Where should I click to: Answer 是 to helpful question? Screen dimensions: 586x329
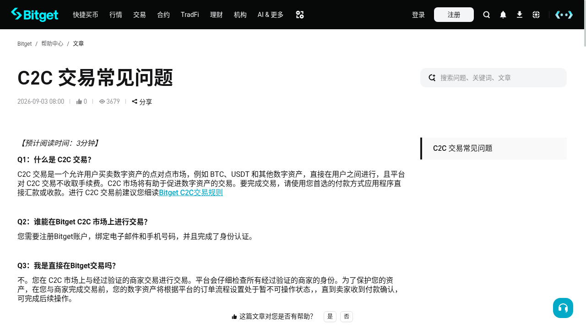click(330, 316)
